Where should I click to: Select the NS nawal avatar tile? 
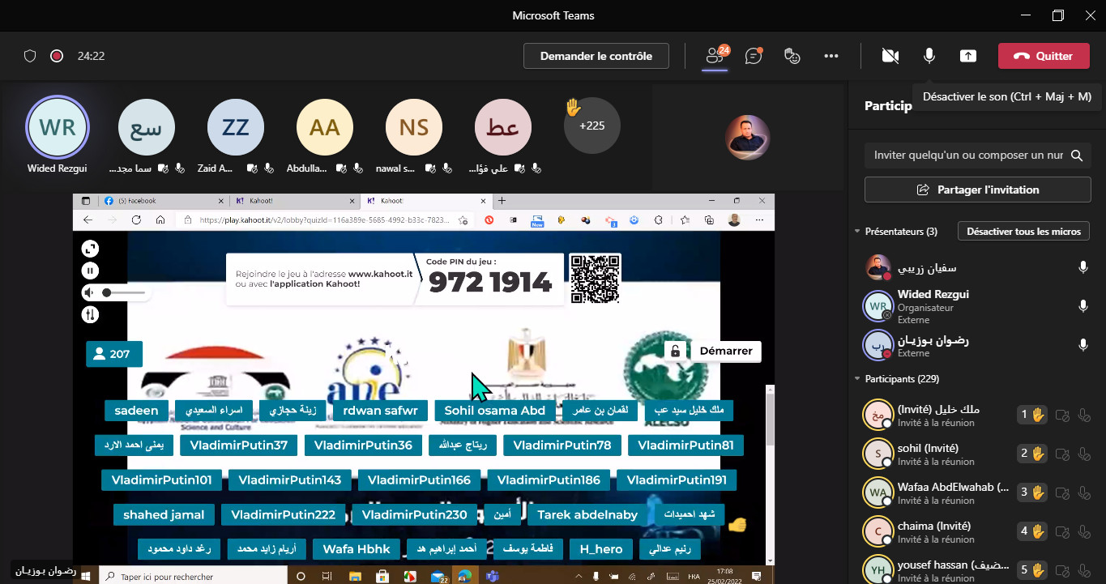click(x=414, y=127)
